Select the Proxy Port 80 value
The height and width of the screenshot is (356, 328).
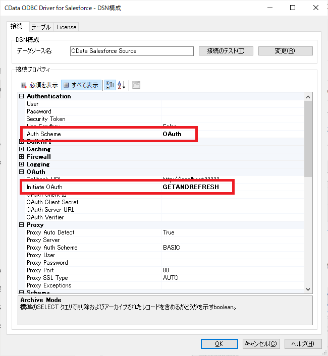click(166, 270)
